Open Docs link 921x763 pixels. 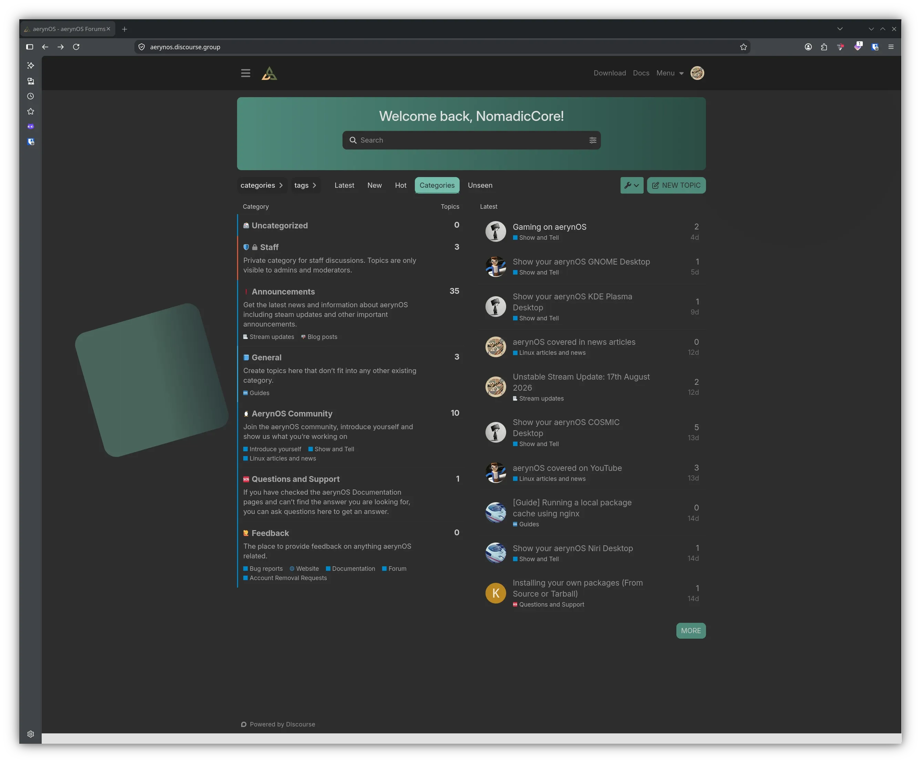pos(641,73)
